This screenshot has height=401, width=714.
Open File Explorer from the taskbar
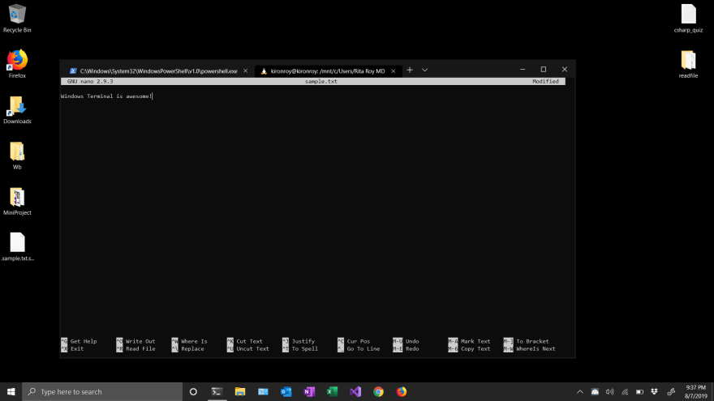240,391
